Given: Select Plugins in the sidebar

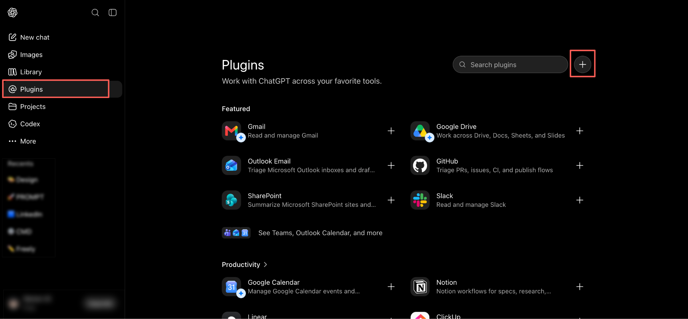Looking at the screenshot, I should pos(62,89).
